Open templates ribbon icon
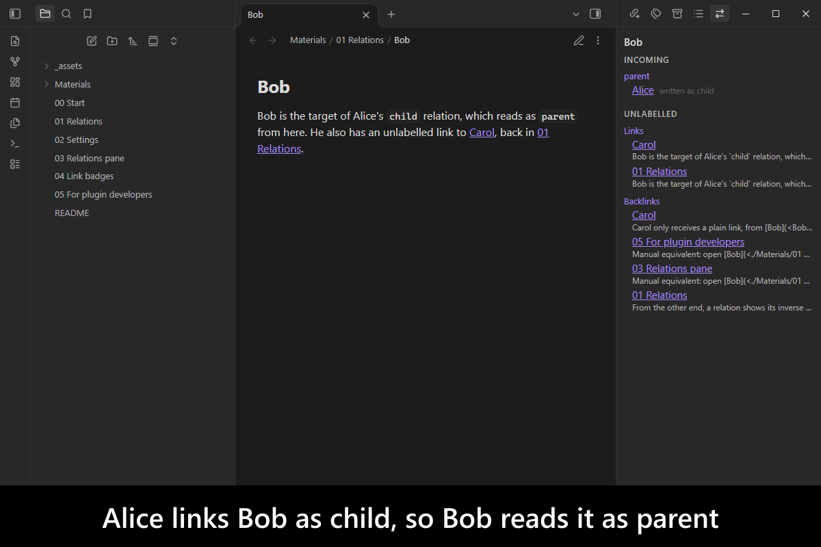 [15, 123]
